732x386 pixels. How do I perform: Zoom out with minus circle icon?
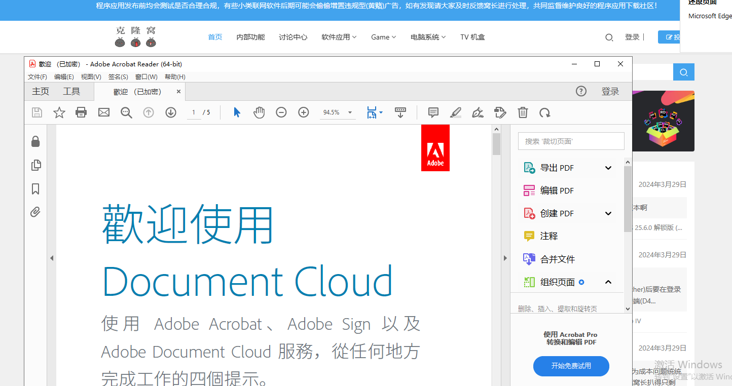[x=281, y=112]
